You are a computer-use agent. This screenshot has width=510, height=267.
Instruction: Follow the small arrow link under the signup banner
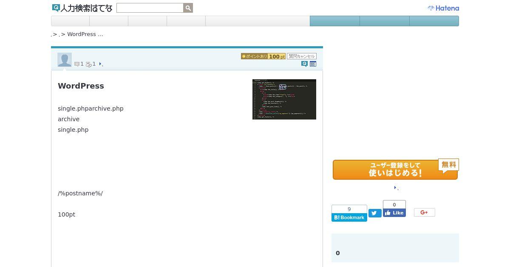point(396,188)
